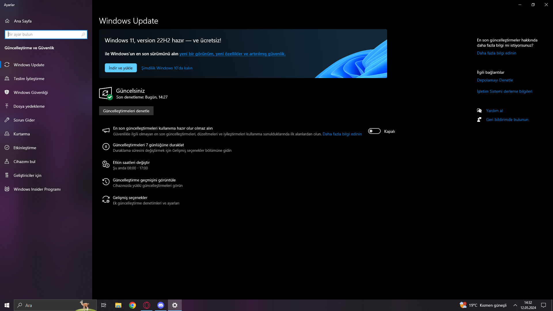Click the Find a setting search field
Image resolution: width=553 pixels, height=311 pixels.
click(x=43, y=35)
